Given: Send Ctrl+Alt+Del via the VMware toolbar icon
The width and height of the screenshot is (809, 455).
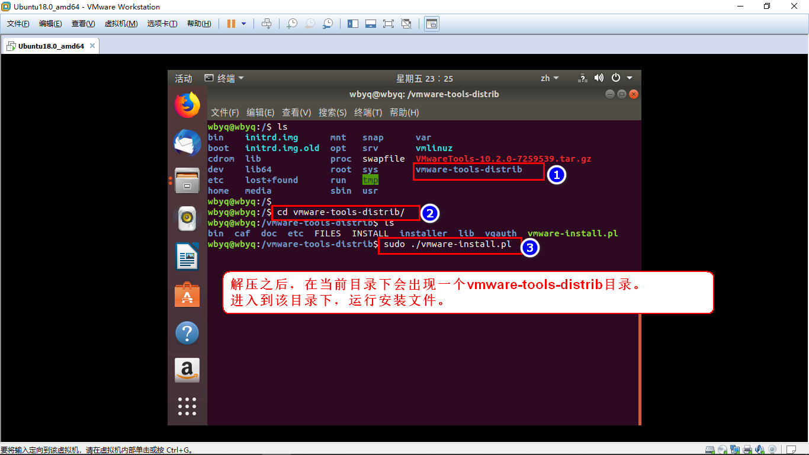Looking at the screenshot, I should pyautogui.click(x=267, y=24).
